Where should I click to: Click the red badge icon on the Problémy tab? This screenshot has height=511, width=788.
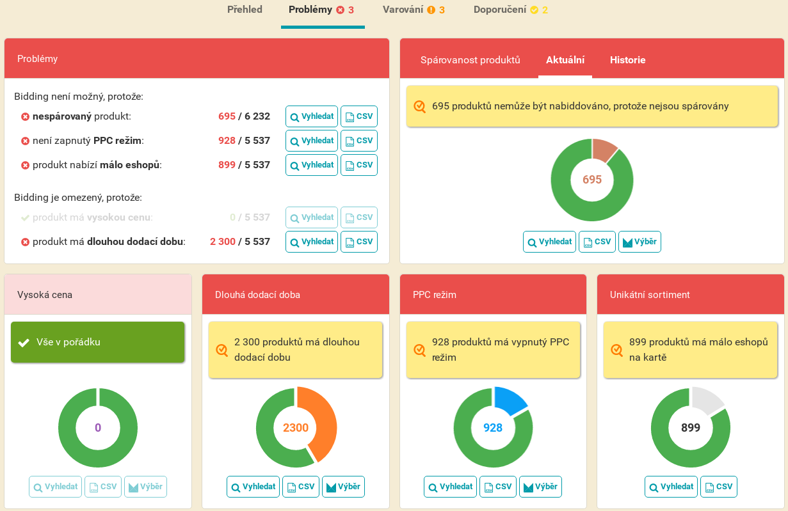[x=340, y=10]
